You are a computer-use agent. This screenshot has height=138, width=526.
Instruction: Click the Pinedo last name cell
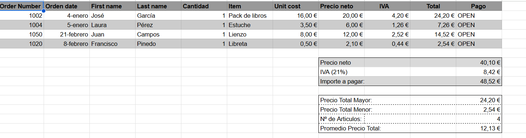click(158, 44)
